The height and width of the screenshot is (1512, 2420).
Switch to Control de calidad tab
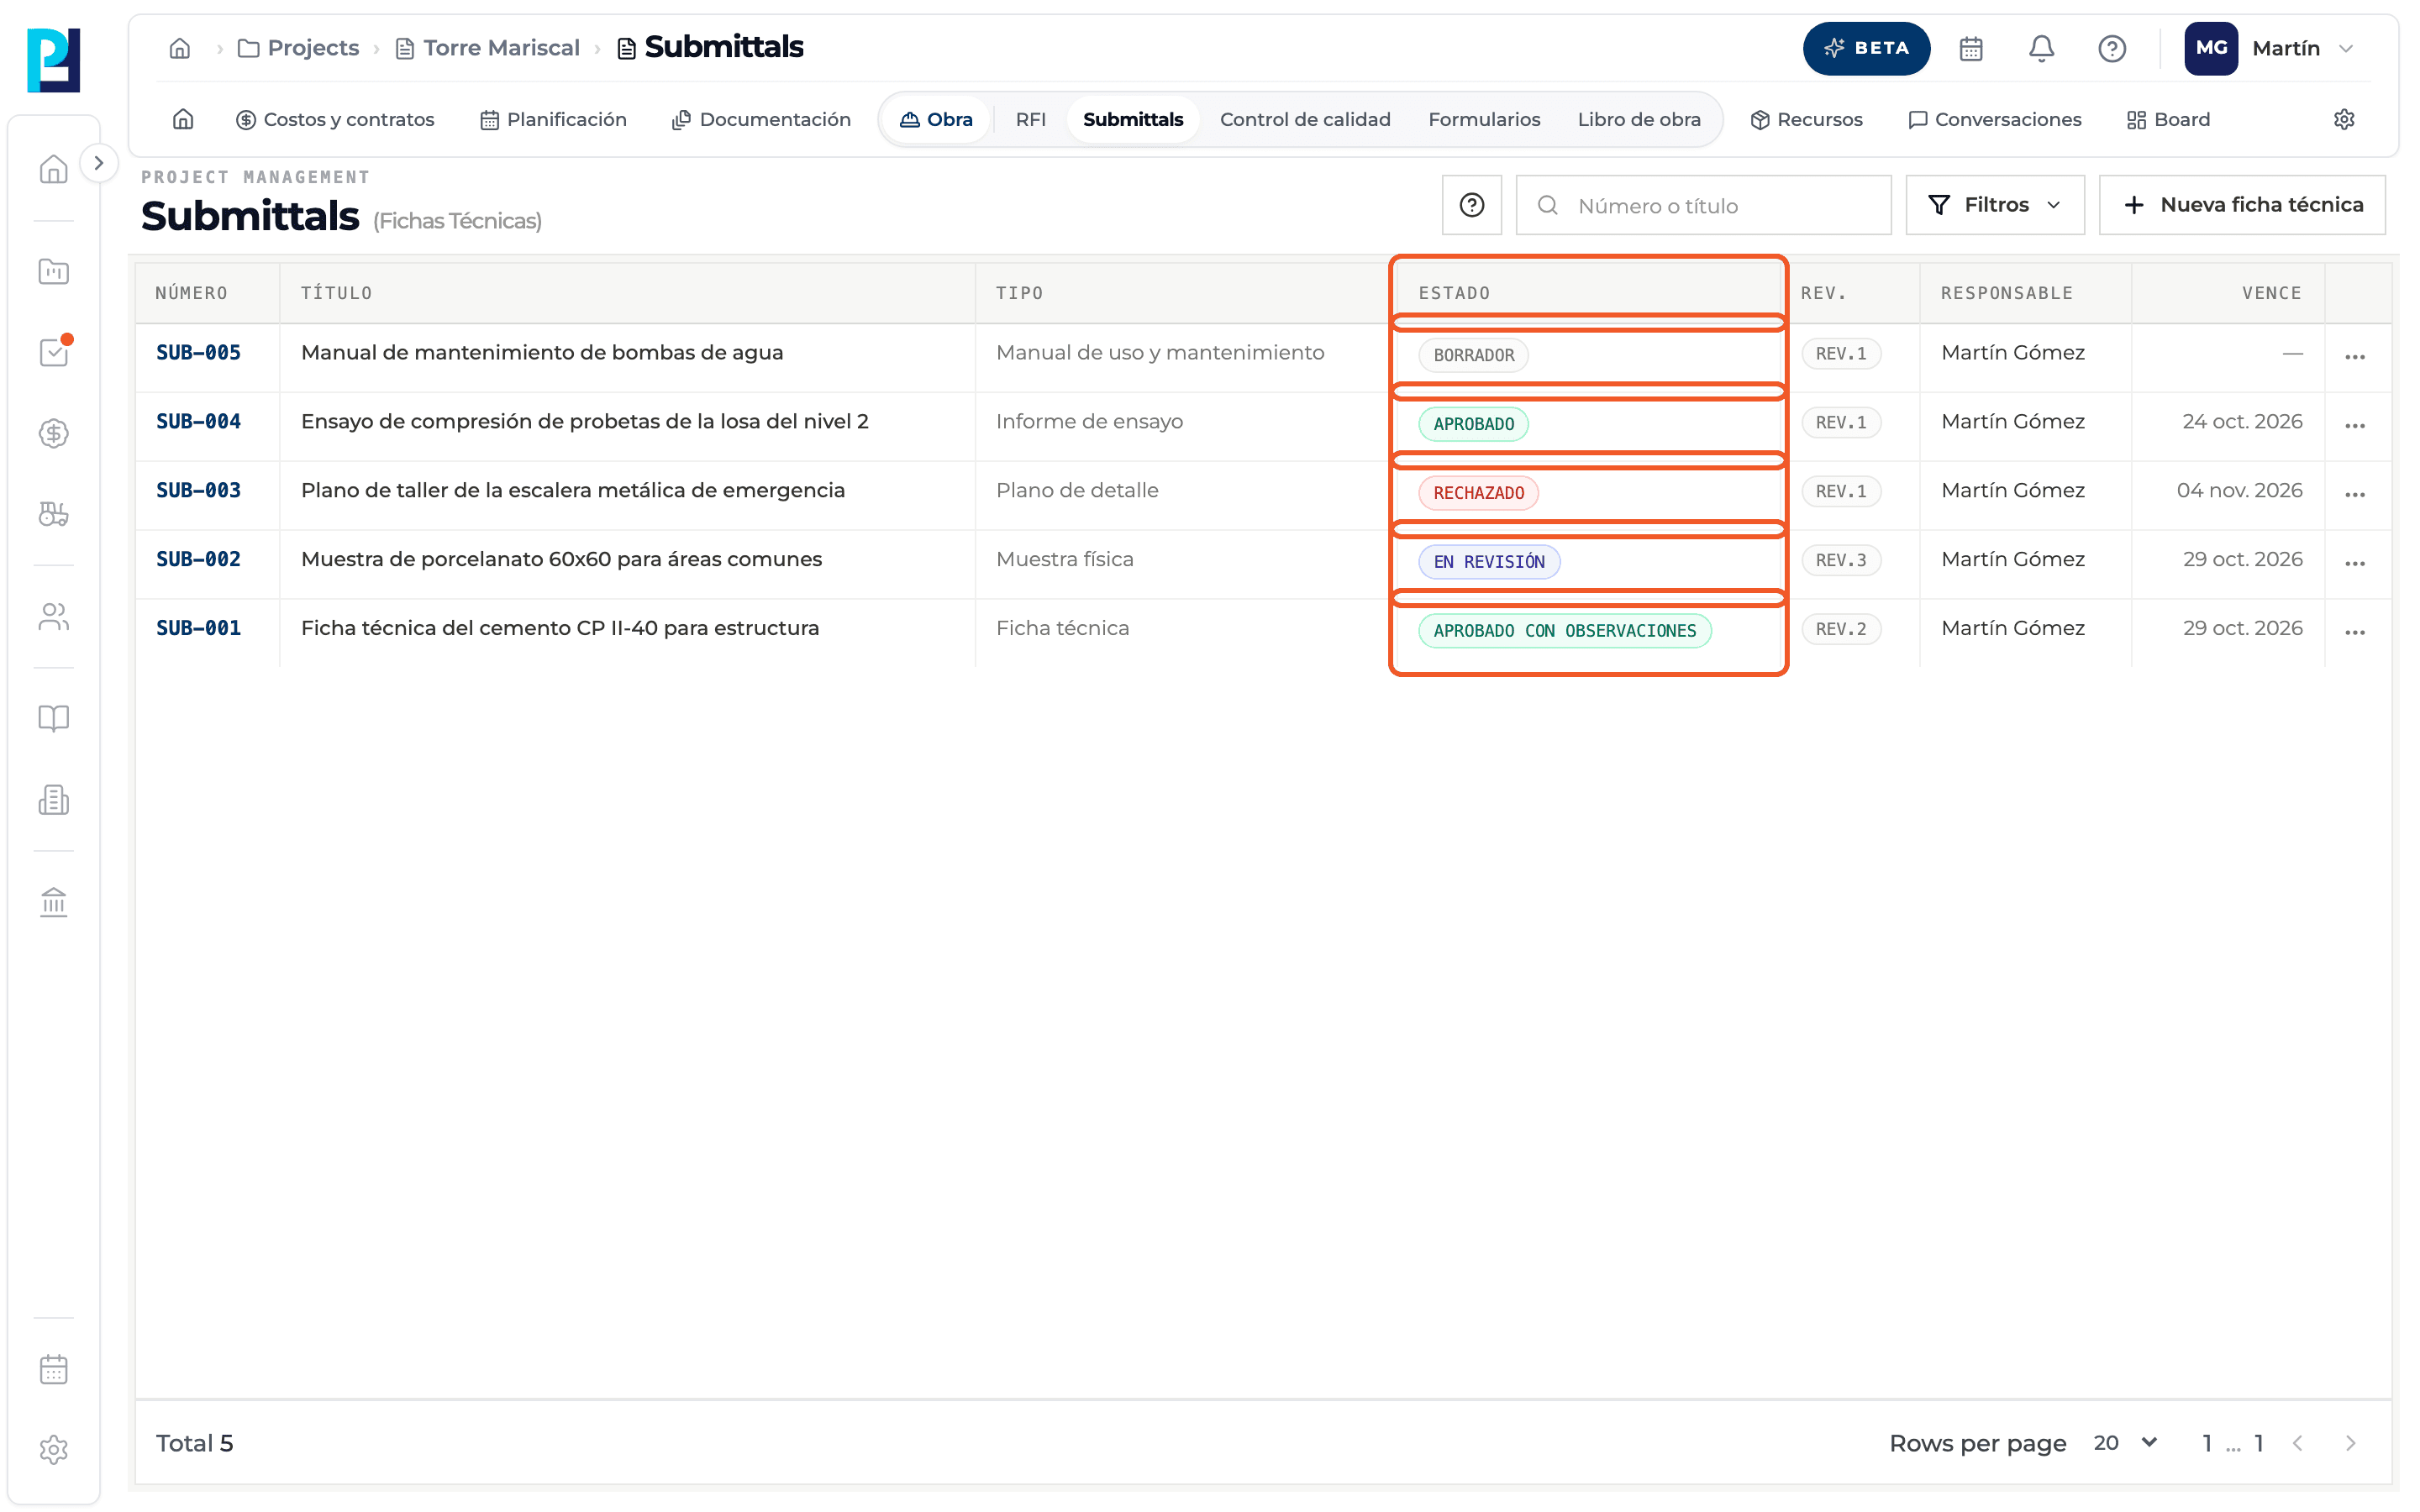coord(1304,119)
